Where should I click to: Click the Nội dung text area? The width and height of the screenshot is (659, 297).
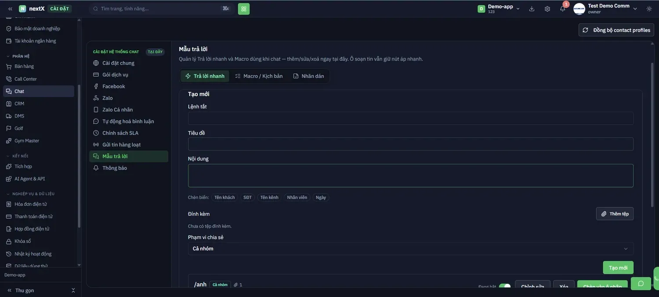[x=411, y=176]
